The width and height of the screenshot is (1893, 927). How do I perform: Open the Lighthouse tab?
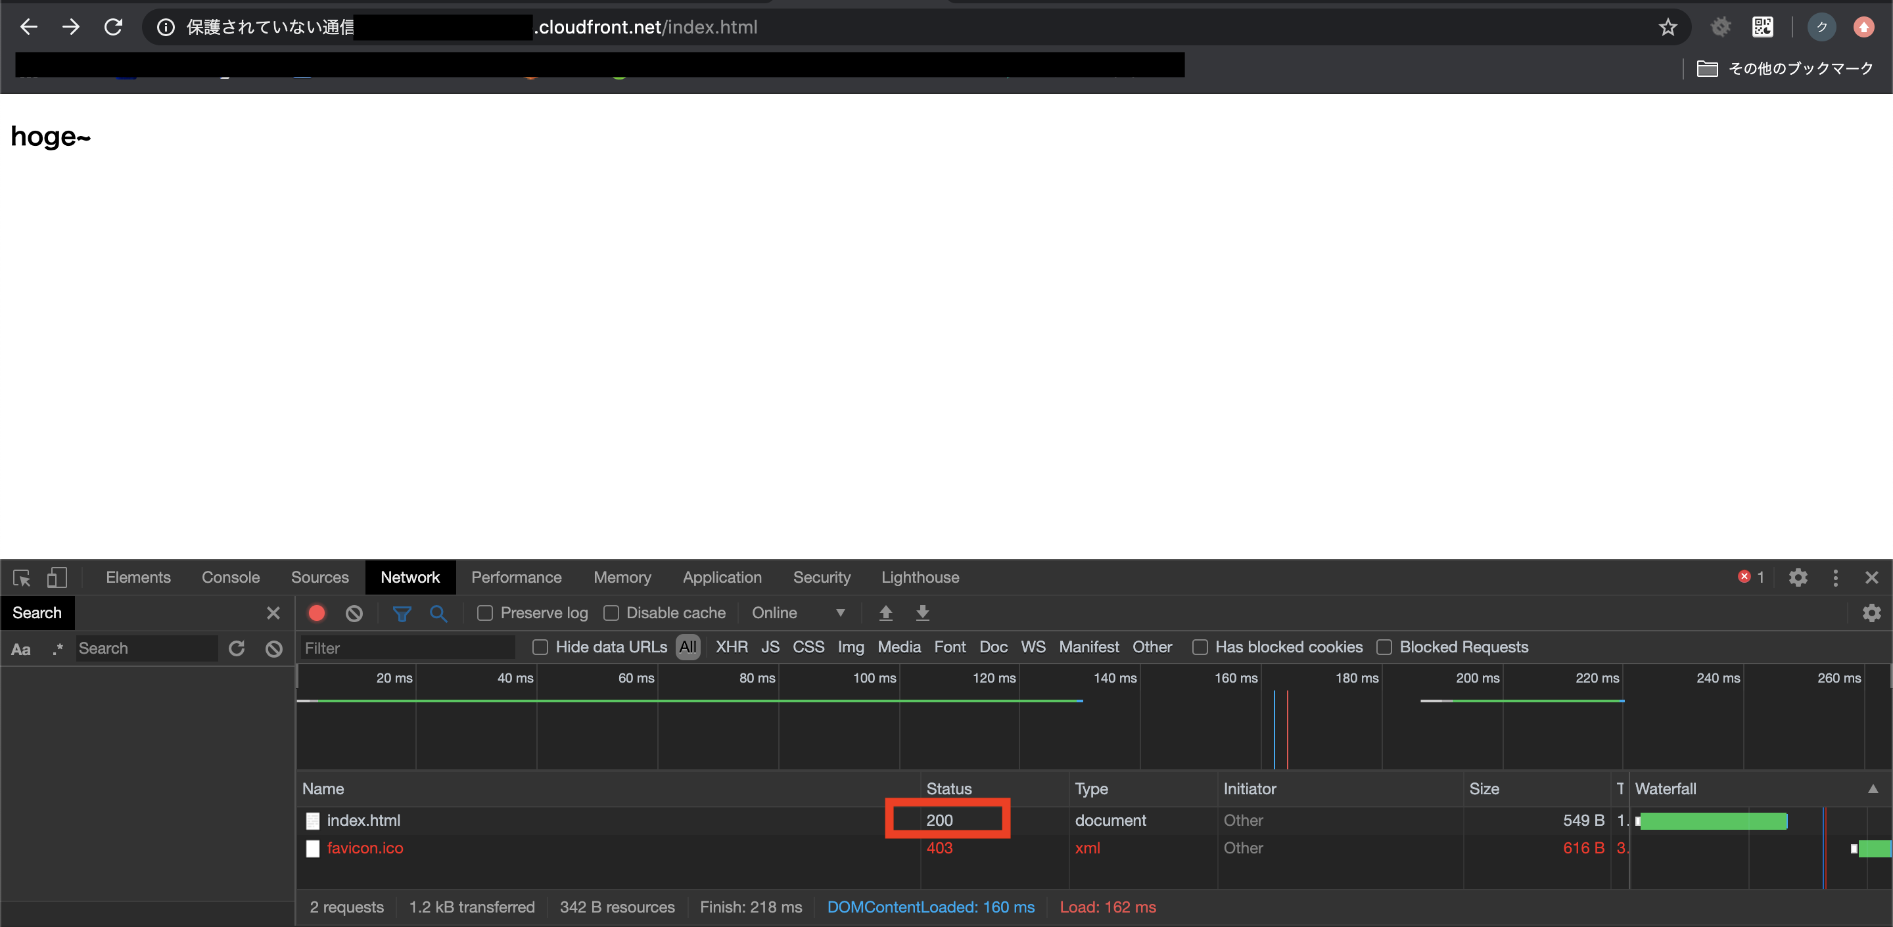920,577
